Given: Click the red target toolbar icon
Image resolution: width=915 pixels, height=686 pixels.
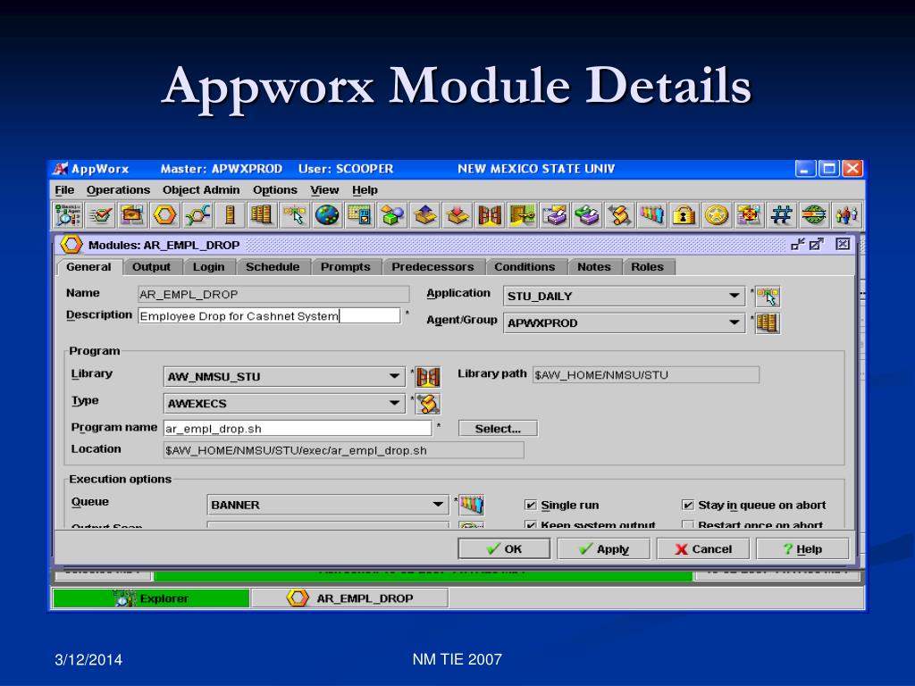Looking at the screenshot, I should (x=749, y=215).
